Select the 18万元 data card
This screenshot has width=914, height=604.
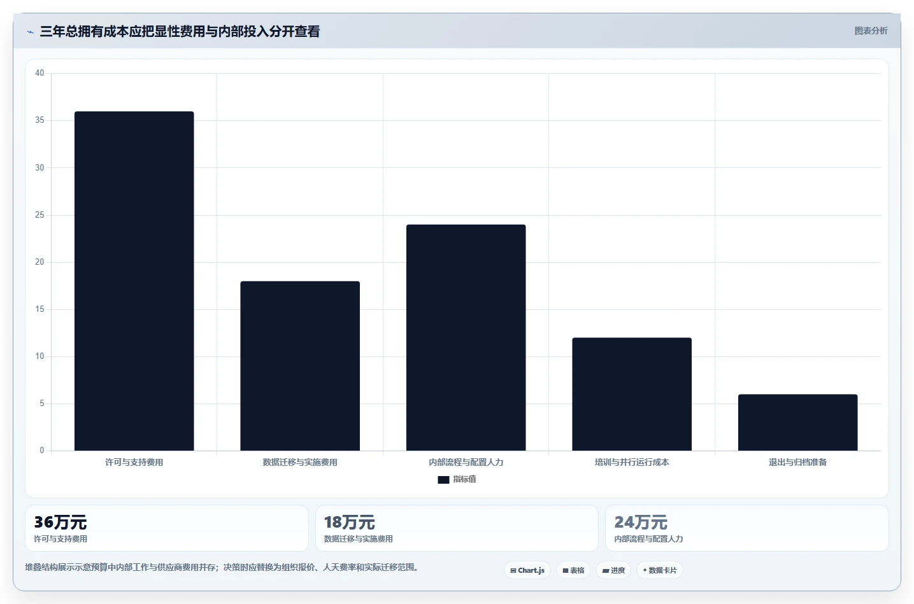coord(457,528)
